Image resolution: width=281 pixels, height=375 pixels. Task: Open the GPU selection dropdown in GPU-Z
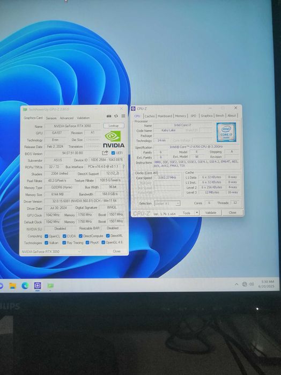[x=51, y=252]
